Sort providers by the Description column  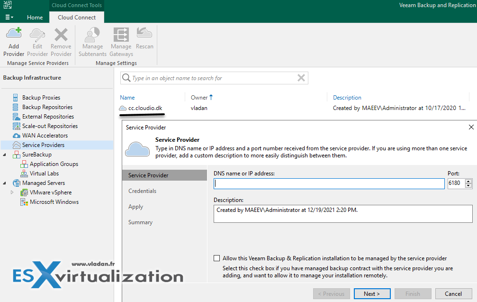[x=347, y=97]
